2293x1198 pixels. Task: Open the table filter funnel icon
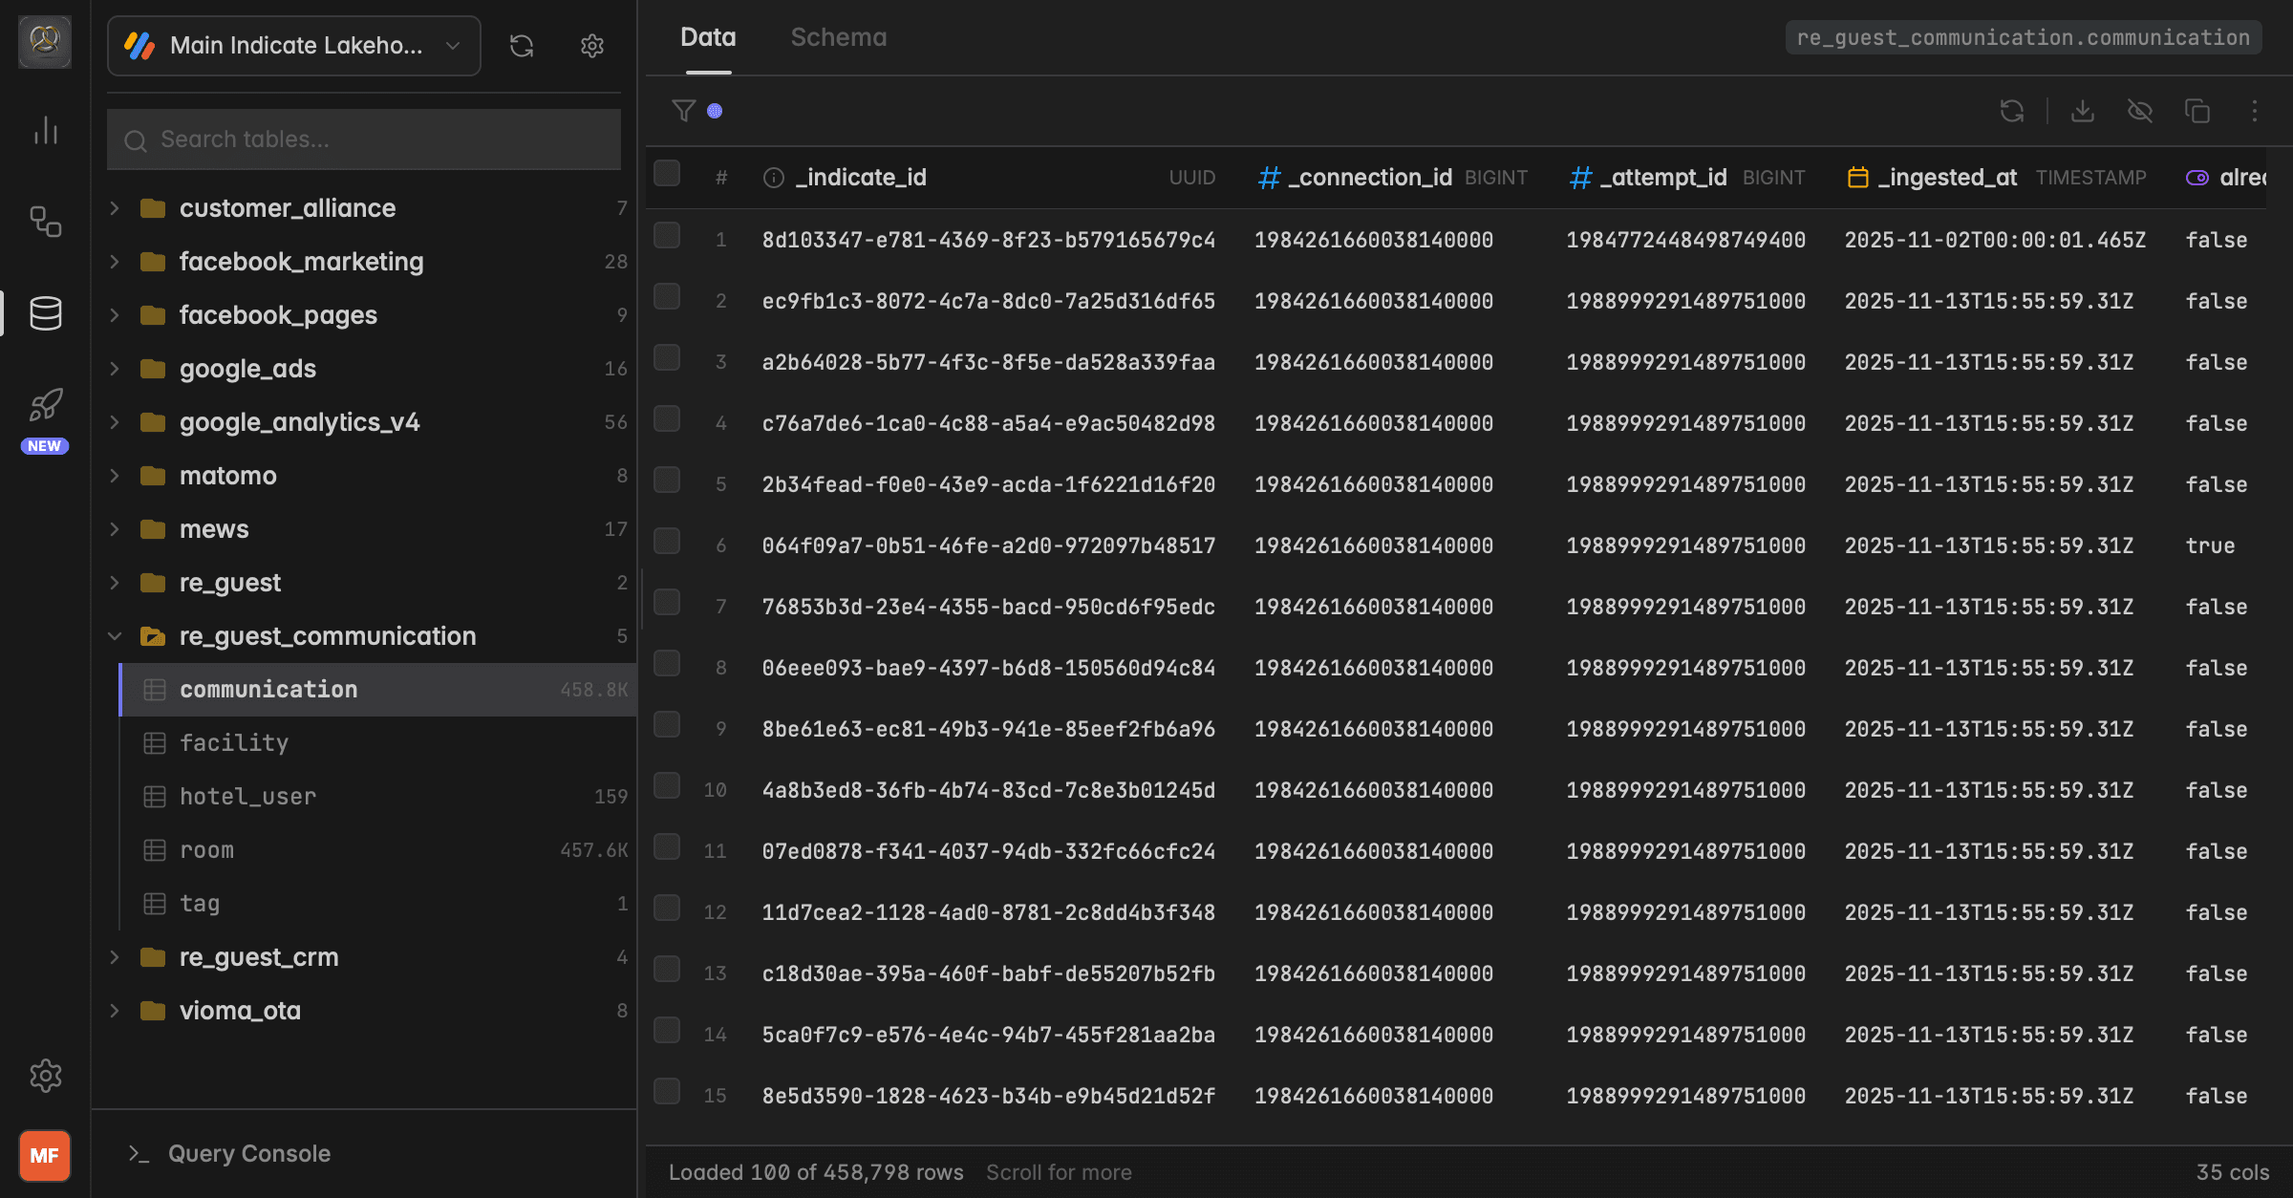tap(684, 111)
